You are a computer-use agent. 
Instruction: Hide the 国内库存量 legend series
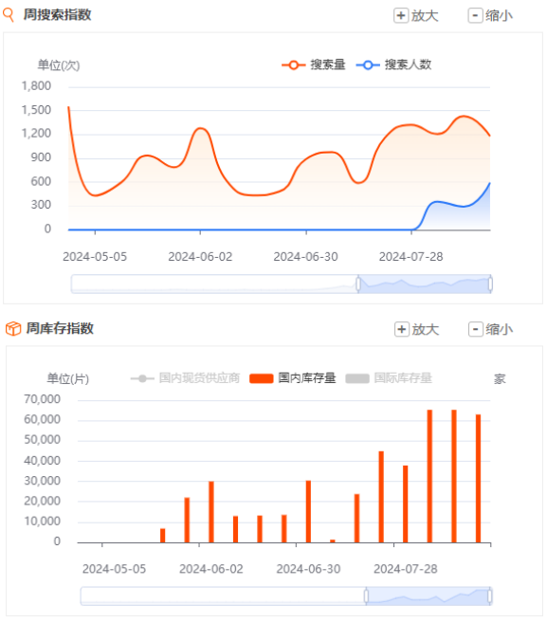293,377
